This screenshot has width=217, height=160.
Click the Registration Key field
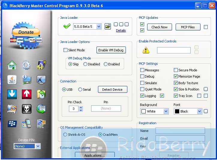pos(180,146)
